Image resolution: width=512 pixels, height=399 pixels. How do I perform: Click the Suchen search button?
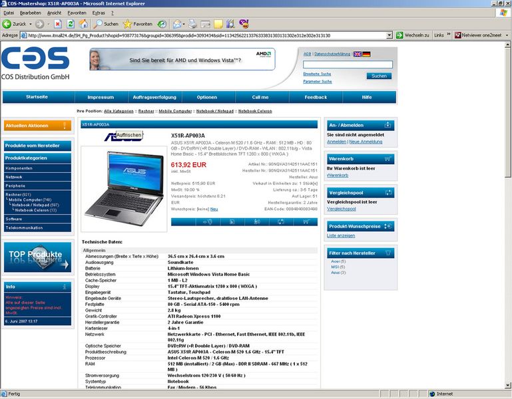(379, 76)
